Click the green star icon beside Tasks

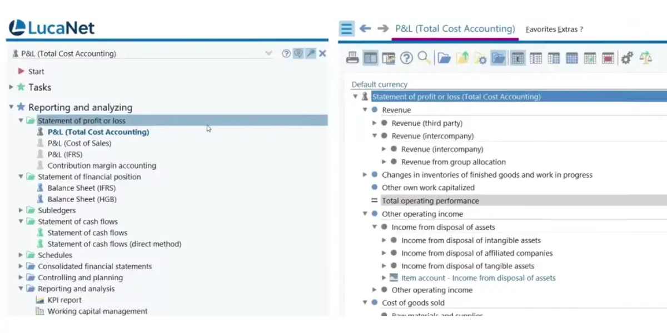[x=21, y=87]
